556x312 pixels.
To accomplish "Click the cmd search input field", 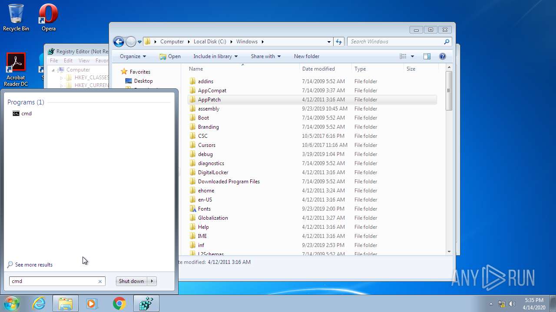I will tap(53, 281).
